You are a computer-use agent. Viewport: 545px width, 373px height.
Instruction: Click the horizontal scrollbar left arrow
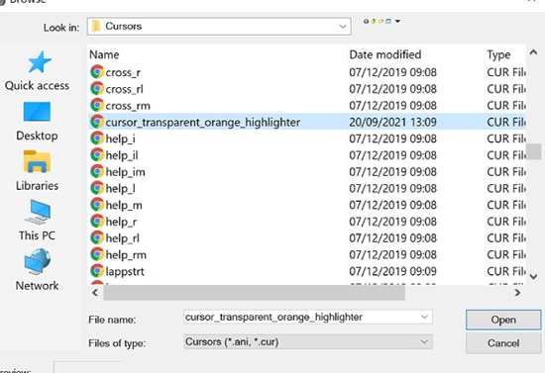click(95, 293)
